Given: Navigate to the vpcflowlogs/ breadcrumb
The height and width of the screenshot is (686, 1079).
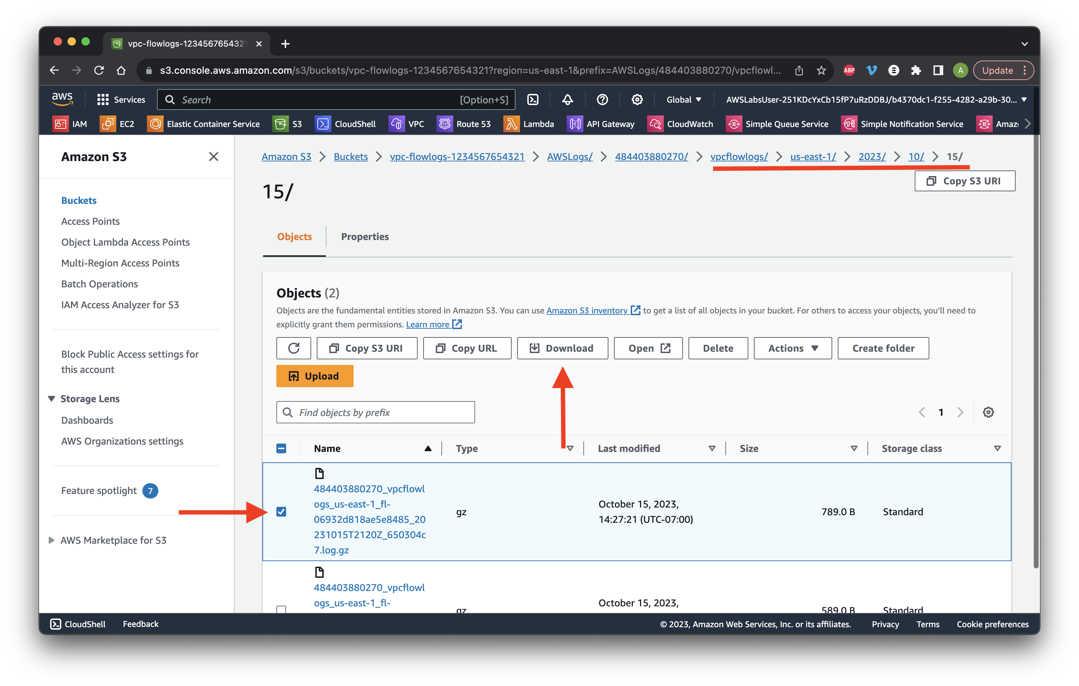Looking at the screenshot, I should (x=739, y=156).
